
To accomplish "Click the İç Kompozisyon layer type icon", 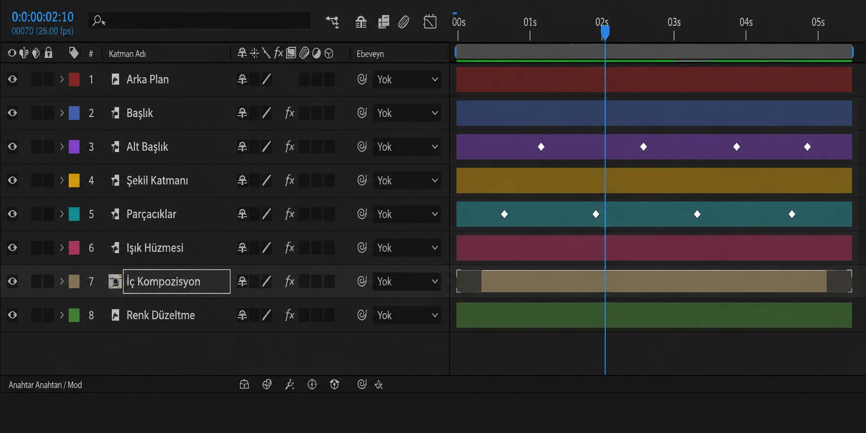I will (x=115, y=281).
